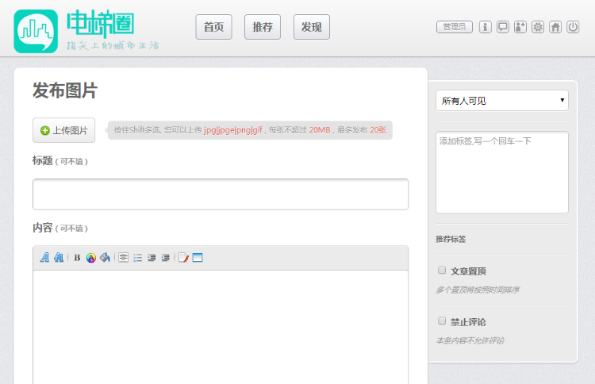
Task: Click the page with red pen icon
Action: point(184,258)
